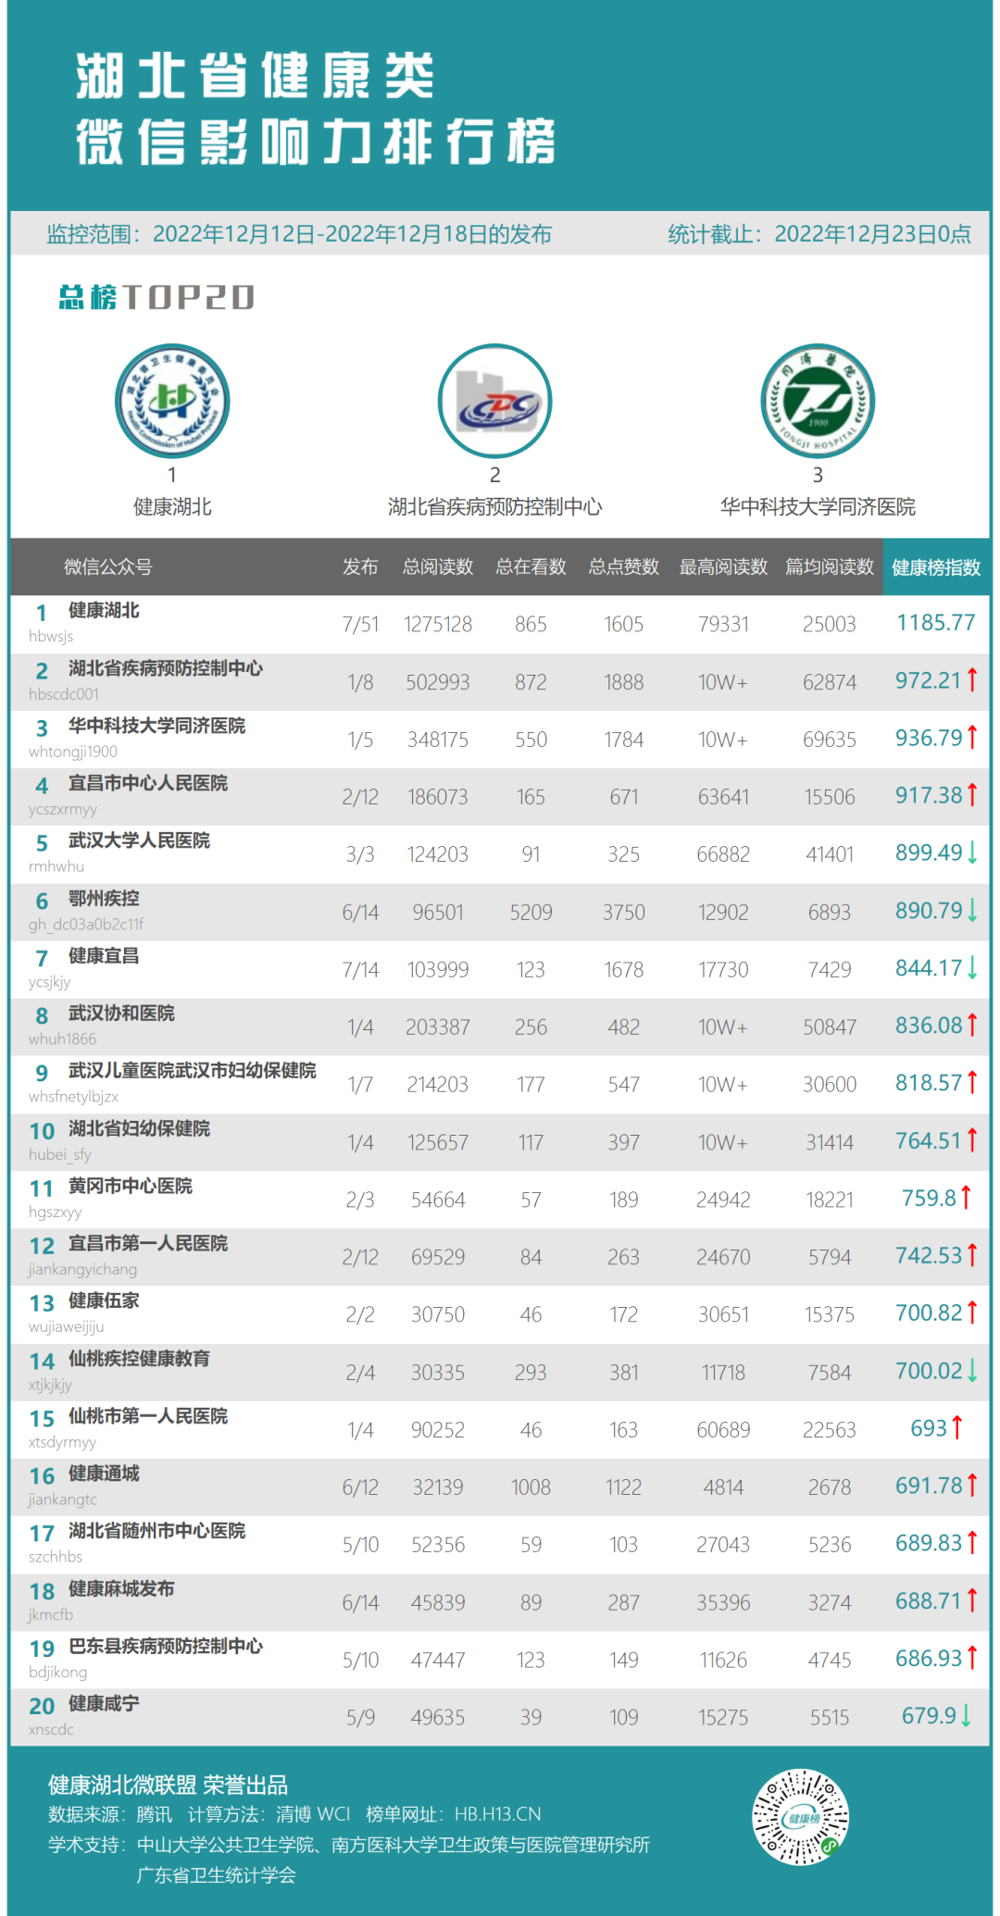1000x1916 pixels.
Task: Click the total reads value 1275128
Action: click(x=438, y=625)
